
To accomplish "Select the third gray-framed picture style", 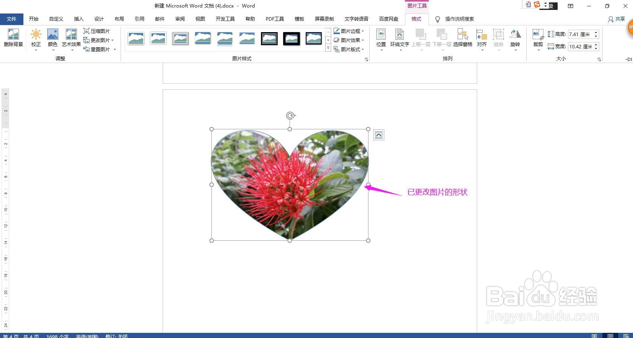I will click(x=180, y=38).
